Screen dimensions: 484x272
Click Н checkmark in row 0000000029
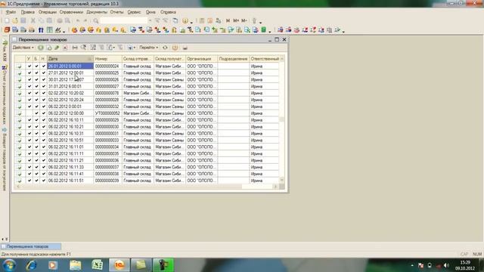[44, 120]
